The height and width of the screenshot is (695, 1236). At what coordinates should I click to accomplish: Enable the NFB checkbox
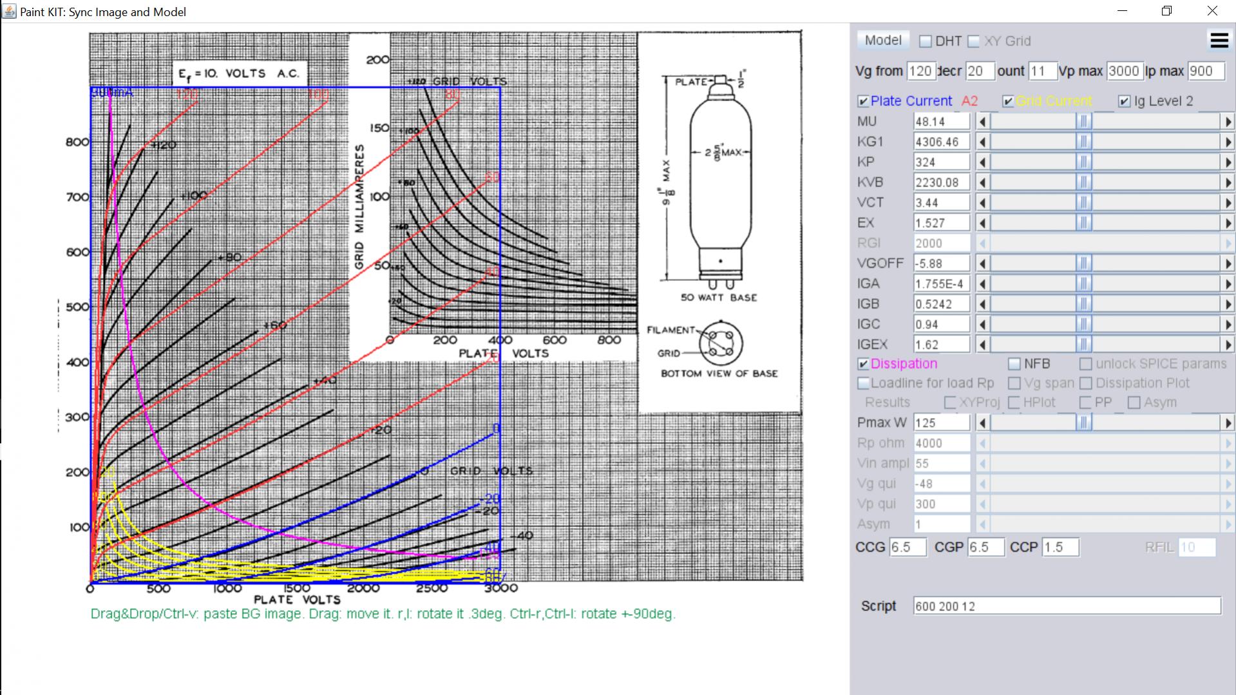click(1014, 364)
